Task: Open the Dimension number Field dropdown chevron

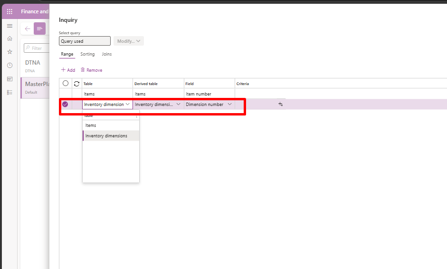Action: [x=229, y=105]
